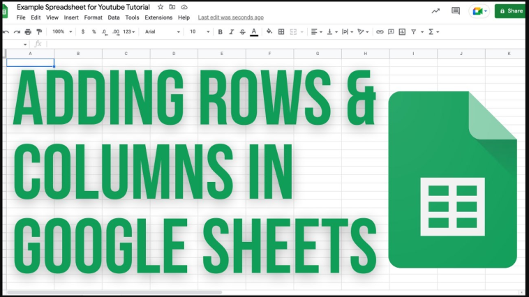Screen dimensions: 529x297
Task: Click the formula bar input
Action: (287, 44)
